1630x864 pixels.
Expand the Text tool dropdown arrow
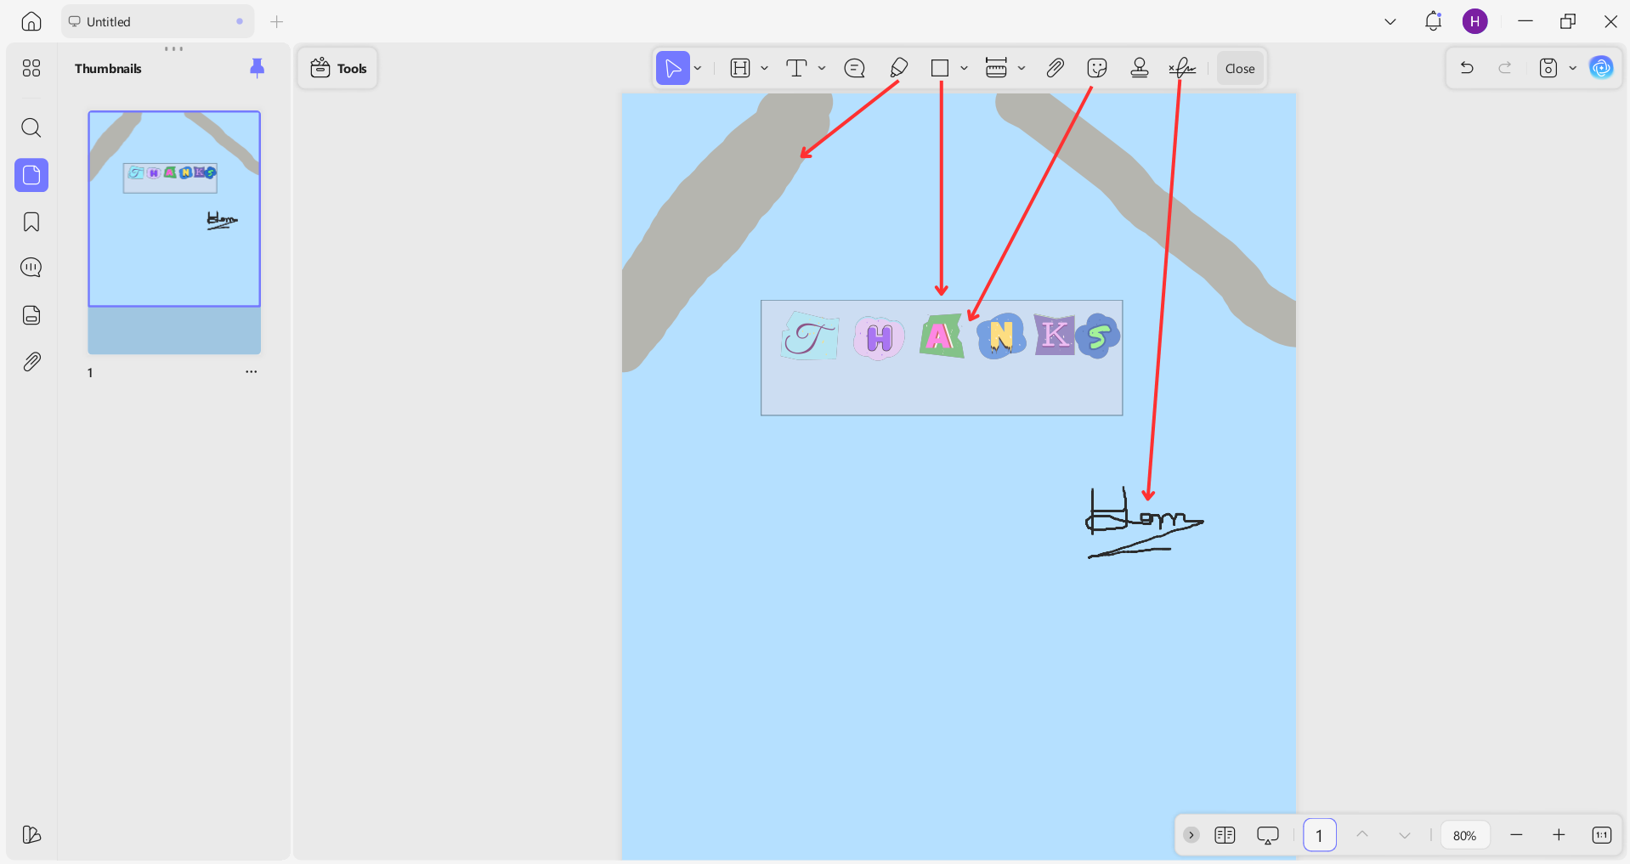(822, 69)
